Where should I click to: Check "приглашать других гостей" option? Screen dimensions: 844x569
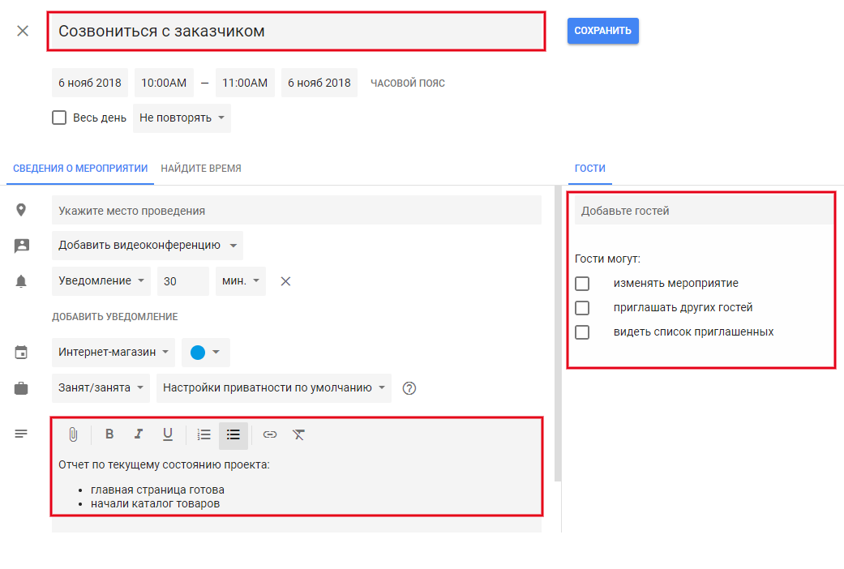(x=582, y=308)
